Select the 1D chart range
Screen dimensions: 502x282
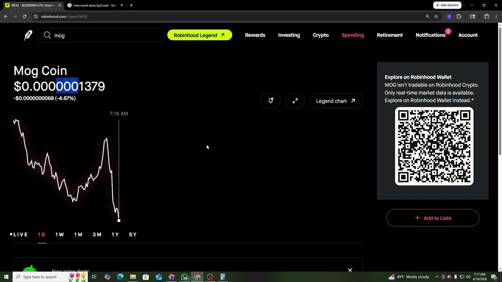coord(42,234)
